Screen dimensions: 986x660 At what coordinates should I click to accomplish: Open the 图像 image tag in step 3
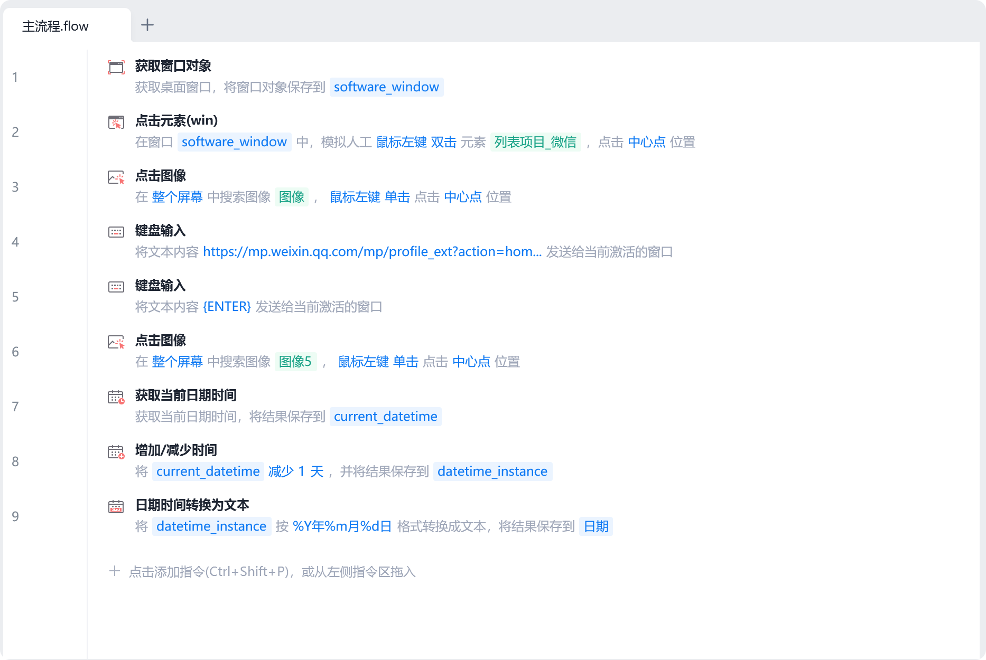tap(292, 197)
